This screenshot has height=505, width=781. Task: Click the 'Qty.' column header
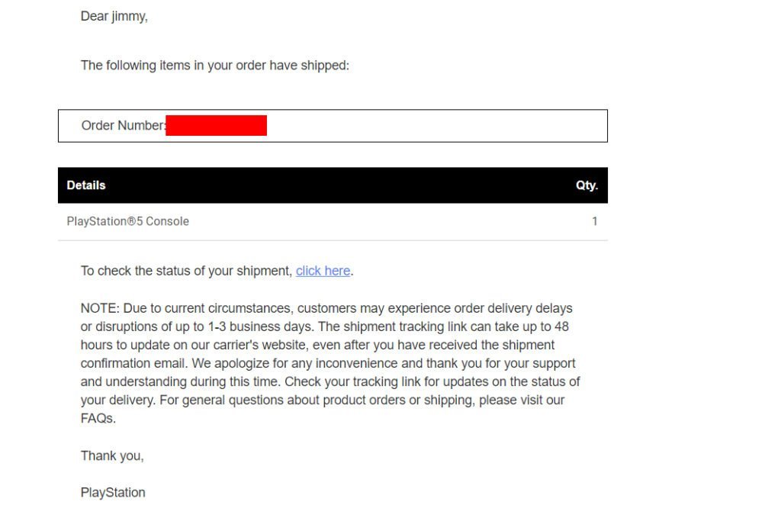point(587,185)
